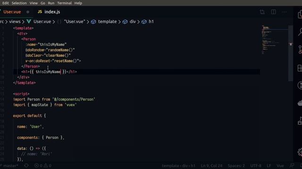
Task: Click the import Person from '@/components/Person' line
Action: (54, 99)
